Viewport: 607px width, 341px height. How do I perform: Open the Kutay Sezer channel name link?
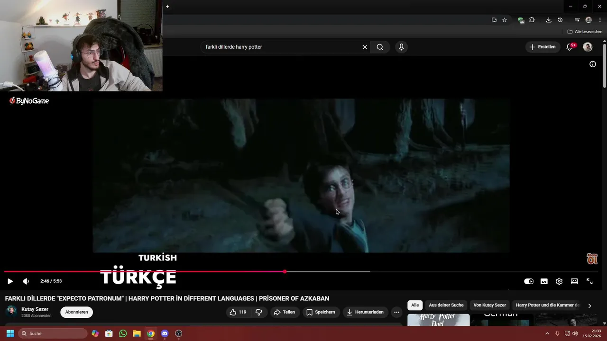[x=35, y=309]
